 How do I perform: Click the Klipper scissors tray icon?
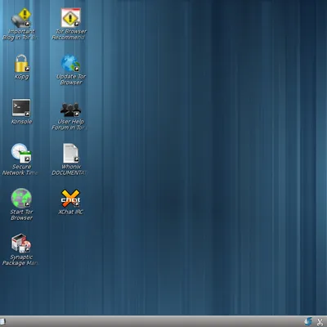click(320, 322)
